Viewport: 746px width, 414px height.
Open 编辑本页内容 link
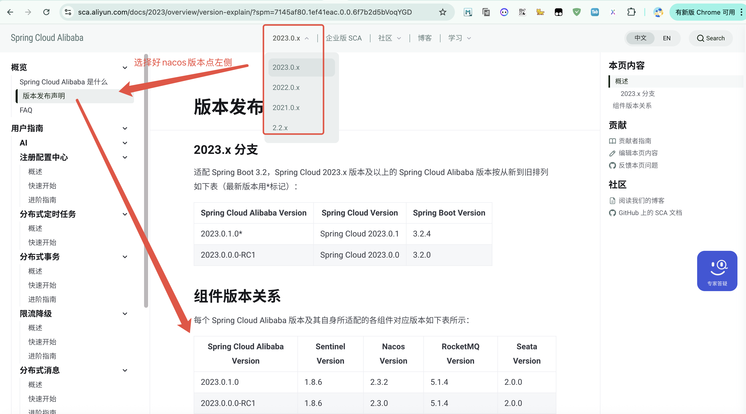click(x=634, y=153)
